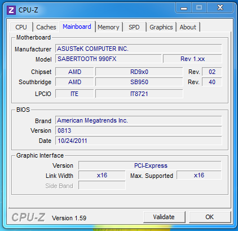Switch to the Graphics tab
Screen dimensions: 238x231
(161, 27)
